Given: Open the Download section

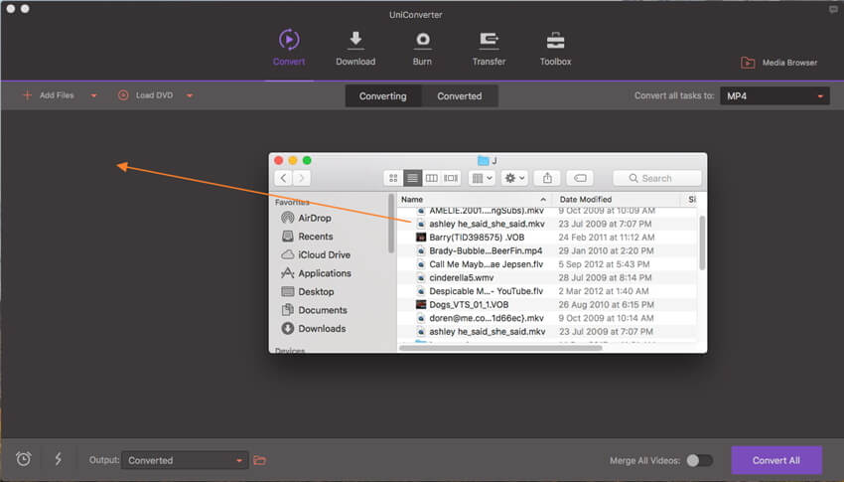Looking at the screenshot, I should 355,48.
